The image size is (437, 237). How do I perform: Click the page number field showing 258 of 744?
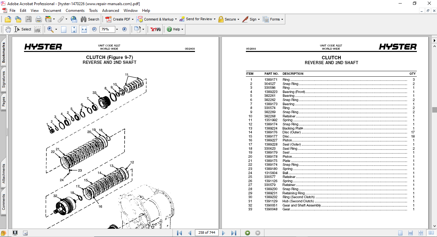[x=206, y=233]
